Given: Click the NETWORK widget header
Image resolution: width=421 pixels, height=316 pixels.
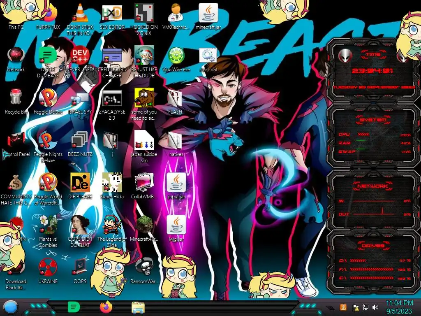Looking at the screenshot, I should click(373, 186).
